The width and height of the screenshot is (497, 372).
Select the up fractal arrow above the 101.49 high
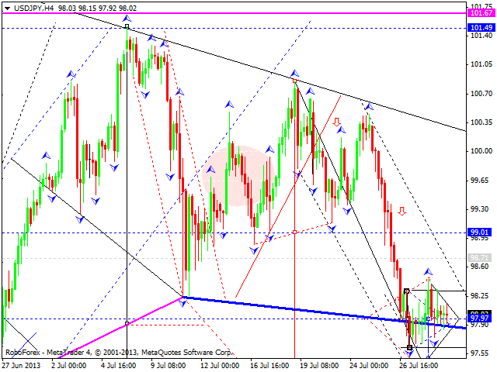(127, 18)
